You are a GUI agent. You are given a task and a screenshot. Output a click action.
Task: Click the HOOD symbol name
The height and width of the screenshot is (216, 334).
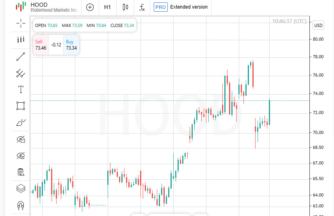point(39,5)
